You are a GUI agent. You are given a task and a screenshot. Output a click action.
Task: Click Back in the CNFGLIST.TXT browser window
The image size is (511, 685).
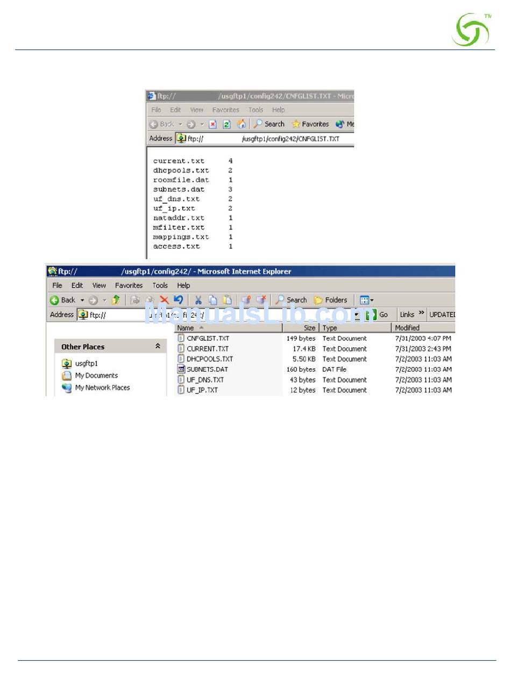pos(162,124)
